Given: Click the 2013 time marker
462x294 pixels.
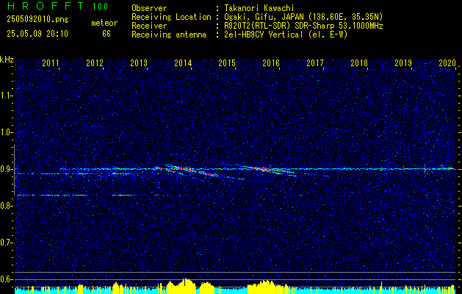Looking at the screenshot, I should 139,63.
